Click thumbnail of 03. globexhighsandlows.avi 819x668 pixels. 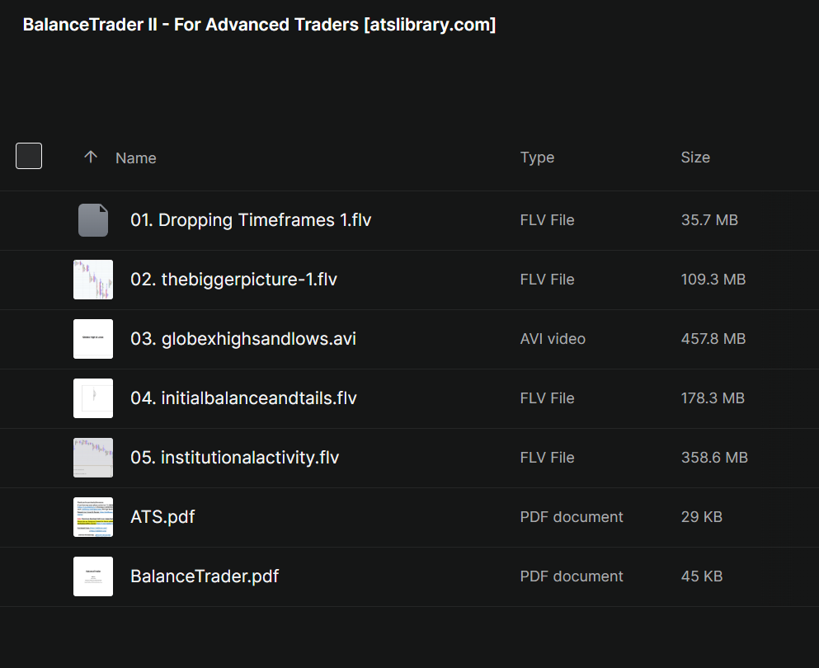93,339
